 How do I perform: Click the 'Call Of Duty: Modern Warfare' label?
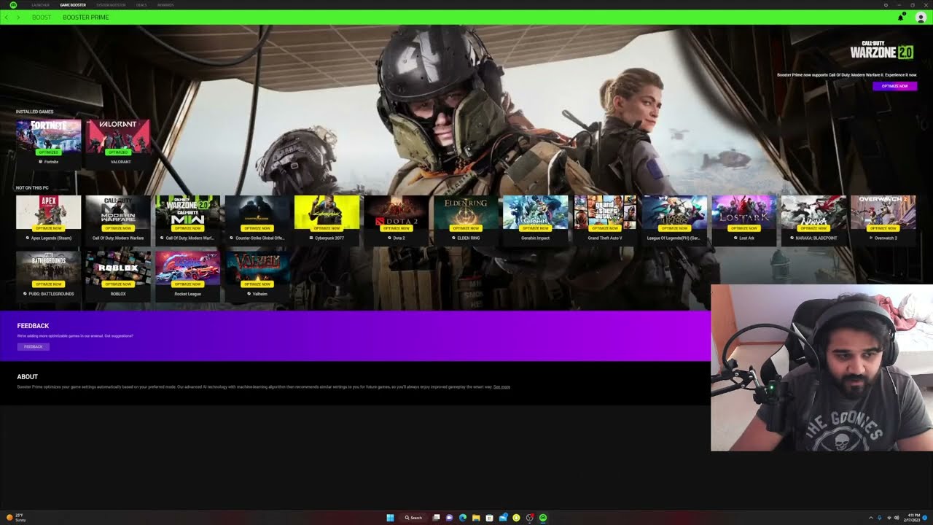click(x=118, y=238)
